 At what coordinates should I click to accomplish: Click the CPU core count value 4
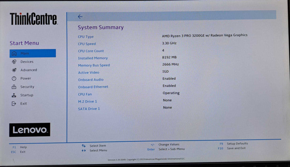tap(163, 50)
